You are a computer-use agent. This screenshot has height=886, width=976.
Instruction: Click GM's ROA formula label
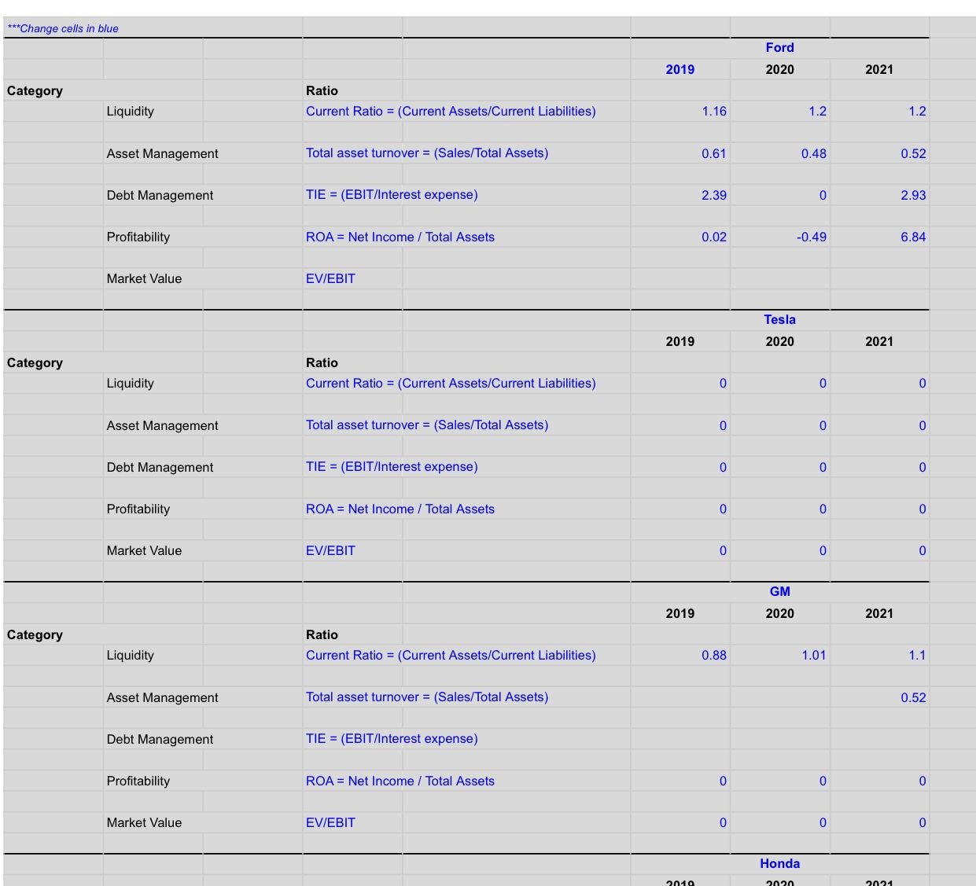[x=401, y=781]
